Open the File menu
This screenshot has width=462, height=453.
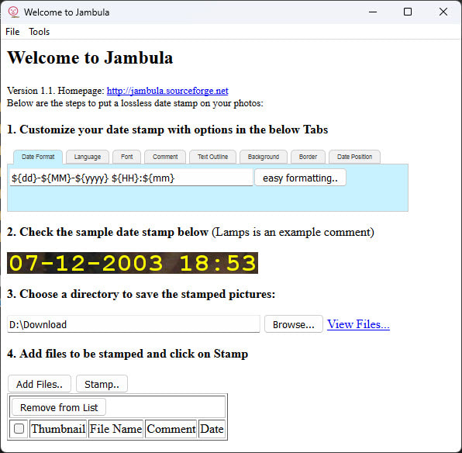[12, 32]
